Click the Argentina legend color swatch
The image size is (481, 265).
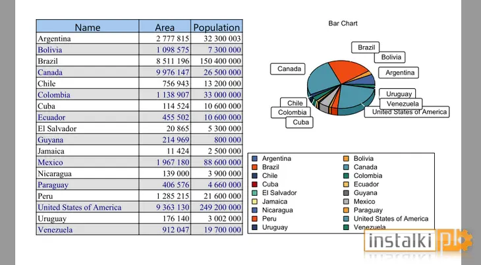[x=254, y=158]
